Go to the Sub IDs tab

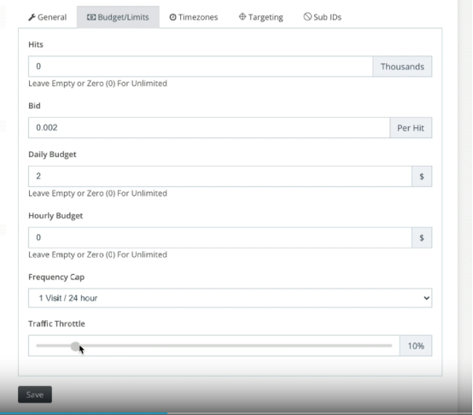(323, 17)
